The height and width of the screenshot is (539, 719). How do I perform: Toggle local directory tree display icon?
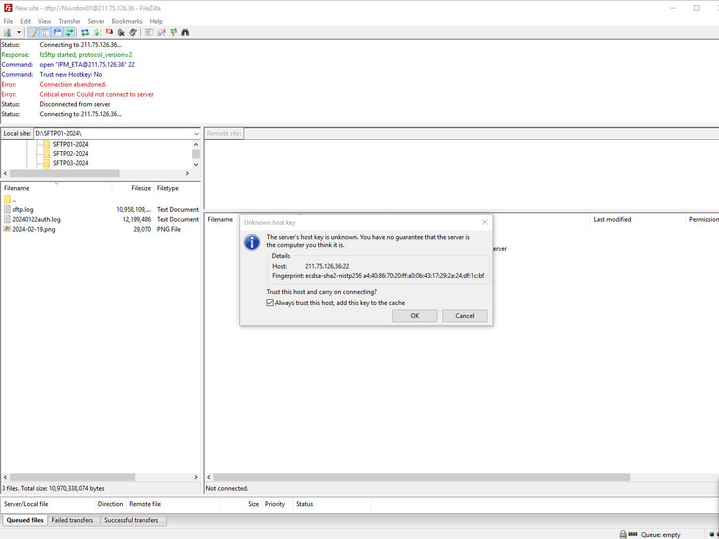(x=45, y=32)
